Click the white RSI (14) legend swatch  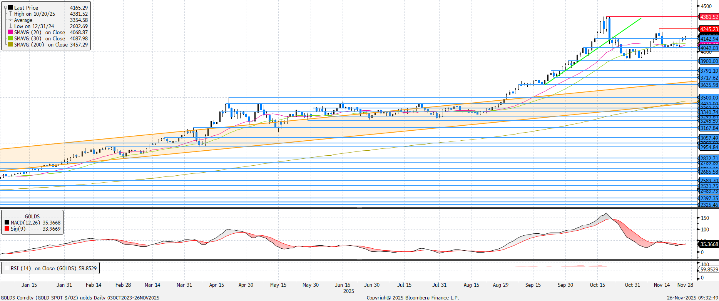click(x=6, y=268)
